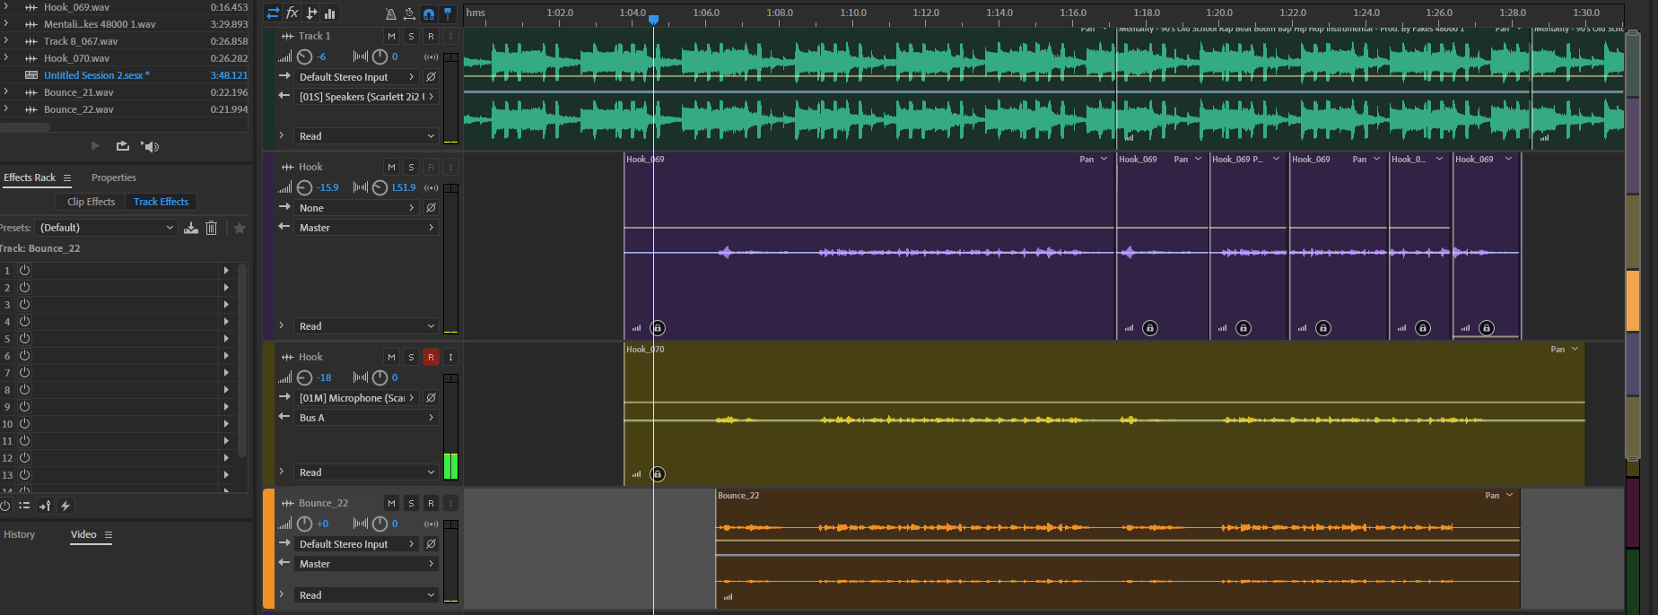Toggle loop playback in Files panel
Viewport: 1658px width, 615px height.
coord(123,145)
